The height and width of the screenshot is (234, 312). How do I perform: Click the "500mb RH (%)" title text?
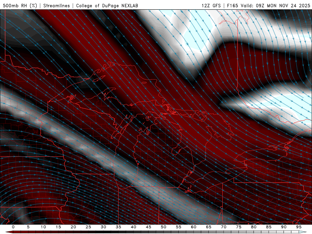click(20, 5)
